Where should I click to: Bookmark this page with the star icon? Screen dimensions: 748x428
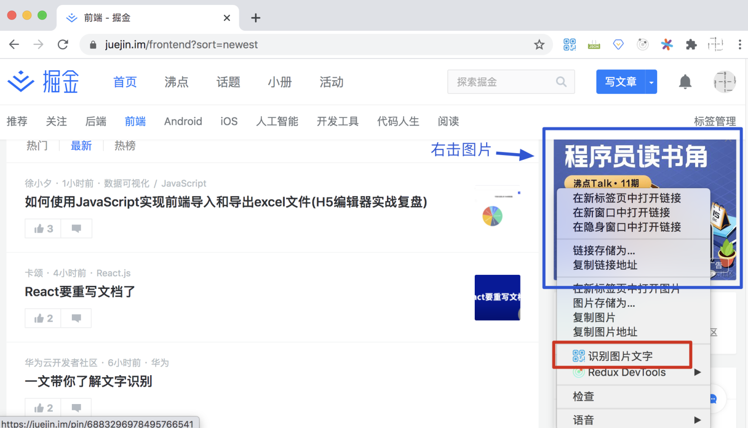539,45
